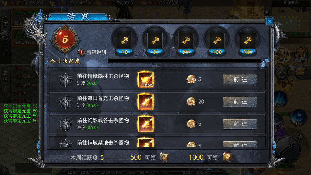Viewport: 311px width, 175px height.
Task: Open the 1000 weekly activity treasure chest
Action: [x=227, y=157]
